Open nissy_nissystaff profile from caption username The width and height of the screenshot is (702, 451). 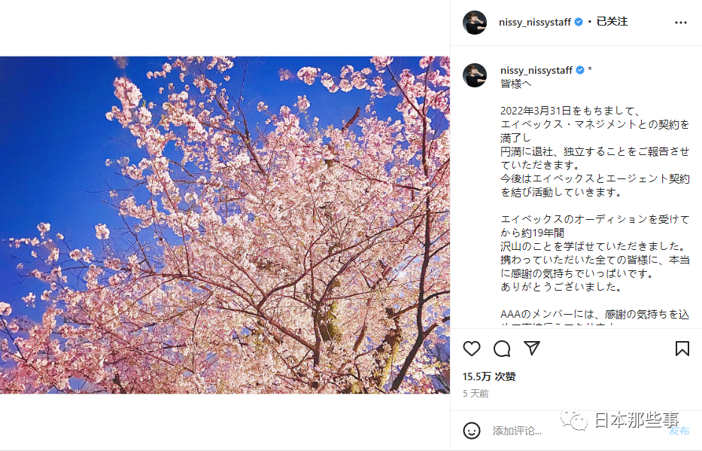click(536, 70)
